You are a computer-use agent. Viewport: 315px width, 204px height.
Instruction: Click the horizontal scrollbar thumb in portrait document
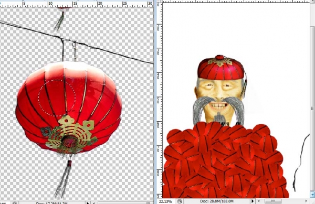pos(273,201)
